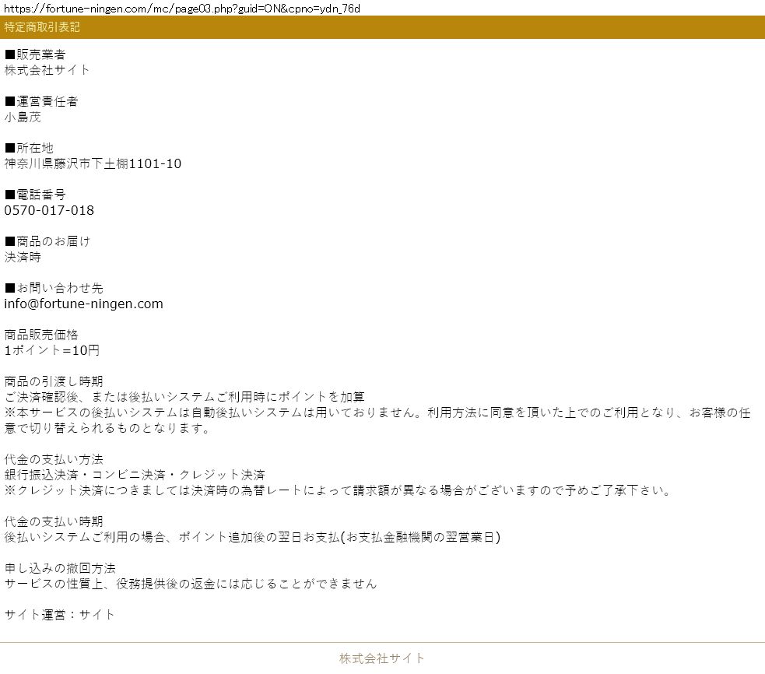Click the 銀行振込決済・コンビニ決済・クレジット決済 line
This screenshot has height=674, width=765.
click(135, 475)
